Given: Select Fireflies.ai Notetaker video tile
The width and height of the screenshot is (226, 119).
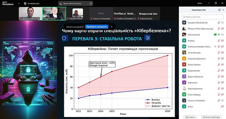Looking at the screenshot, I should (125, 14).
